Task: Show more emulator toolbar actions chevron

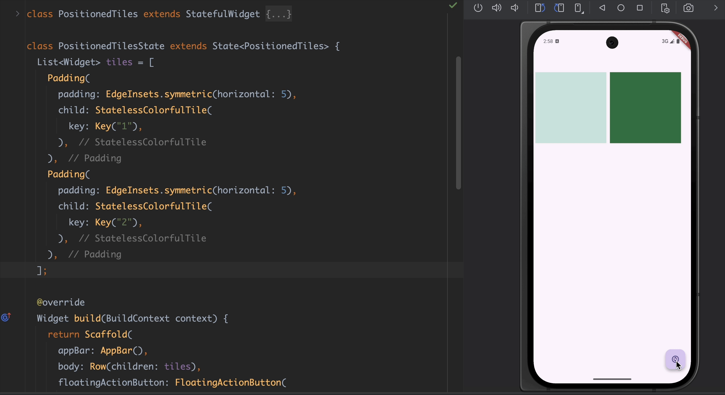Action: [716, 8]
